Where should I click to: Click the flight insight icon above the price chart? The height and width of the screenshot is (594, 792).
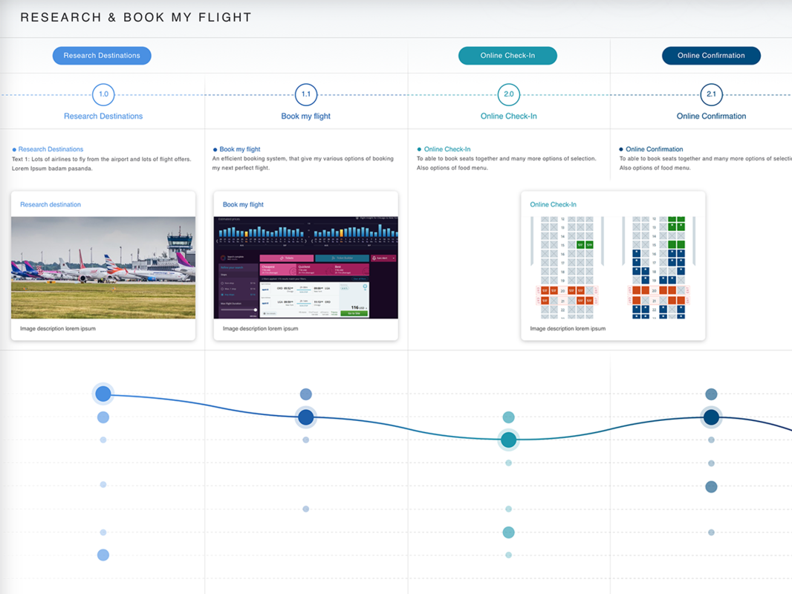click(357, 218)
